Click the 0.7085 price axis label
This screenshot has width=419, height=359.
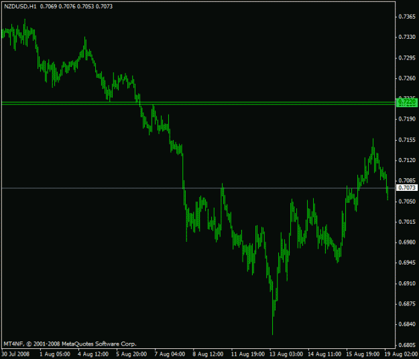(407, 181)
